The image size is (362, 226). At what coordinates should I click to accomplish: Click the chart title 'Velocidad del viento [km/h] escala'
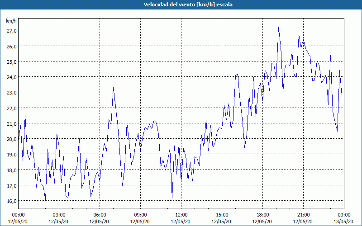[x=188, y=5]
